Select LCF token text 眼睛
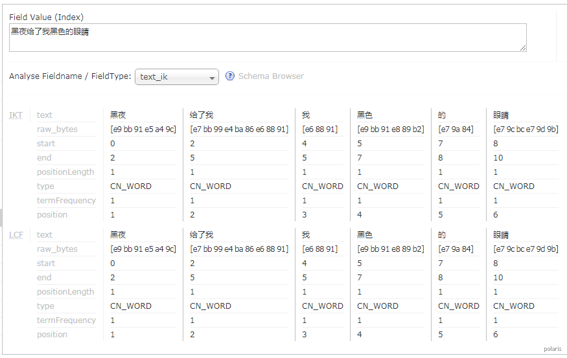Viewport: 567px width, 358px height. pyautogui.click(x=501, y=235)
